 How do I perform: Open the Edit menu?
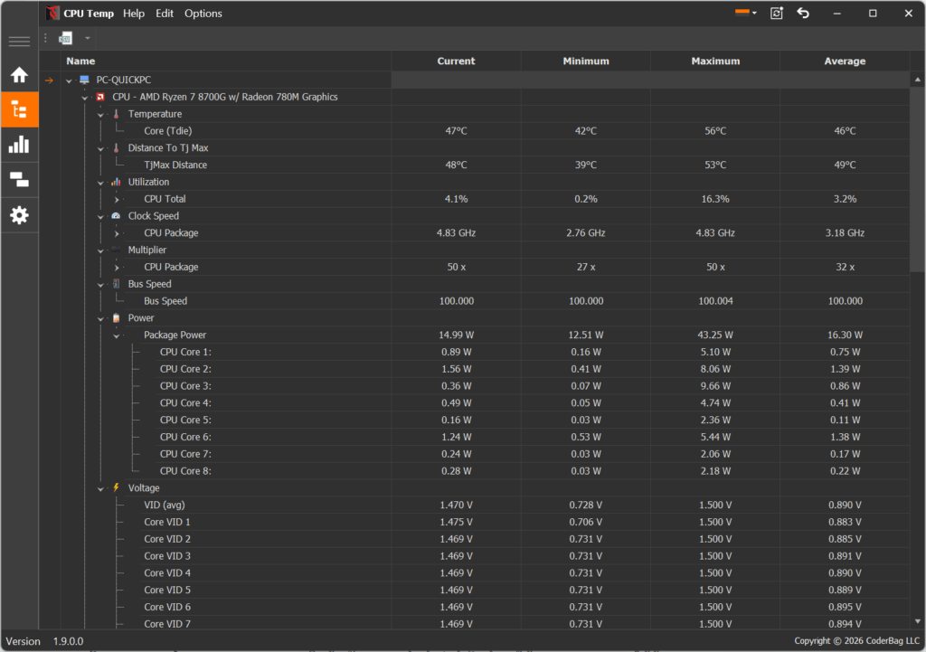tap(165, 13)
